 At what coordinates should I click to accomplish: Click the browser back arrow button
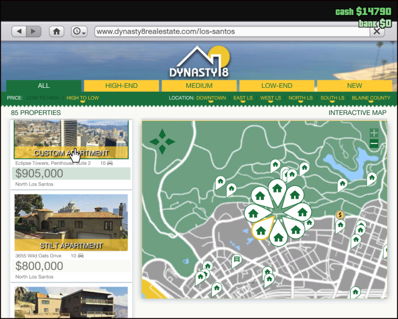pyautogui.click(x=20, y=31)
